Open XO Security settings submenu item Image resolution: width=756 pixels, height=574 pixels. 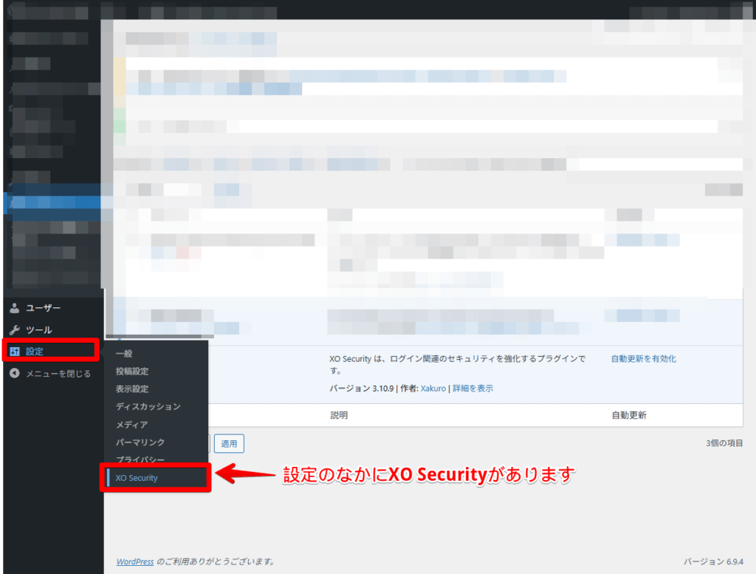(155, 478)
